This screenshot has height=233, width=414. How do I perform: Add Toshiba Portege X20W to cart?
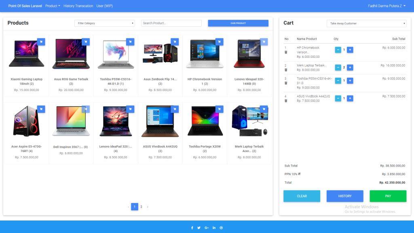pyautogui.click(x=220, y=109)
